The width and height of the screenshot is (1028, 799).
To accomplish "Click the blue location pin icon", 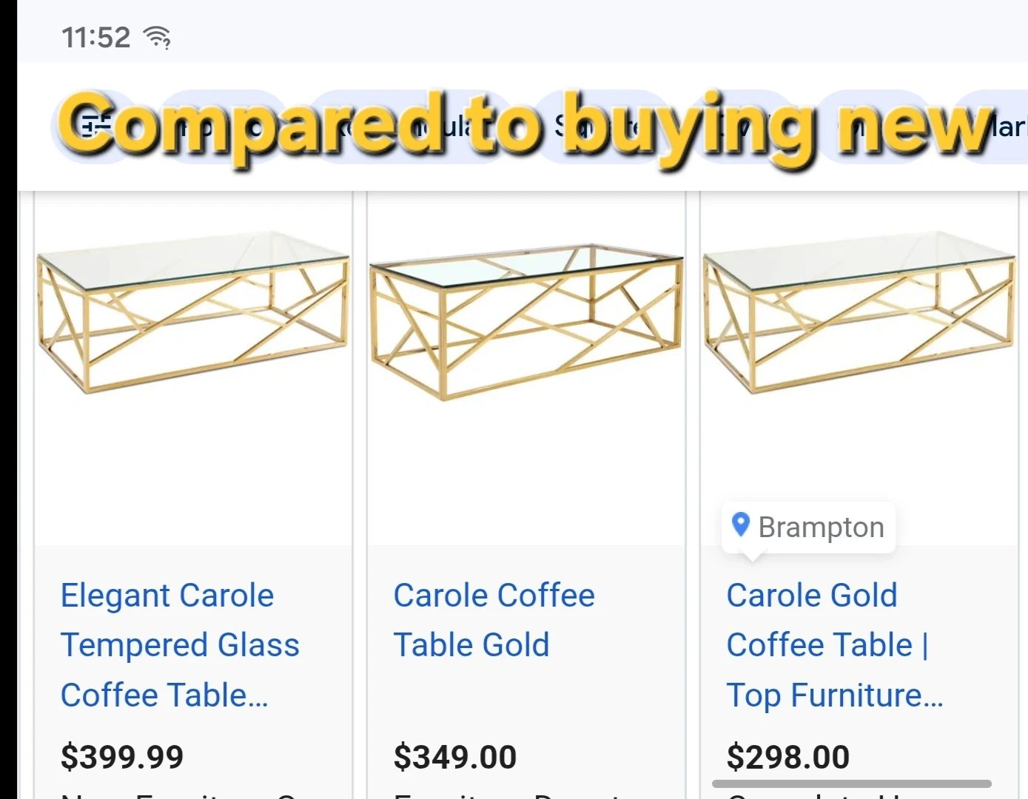I will click(x=740, y=525).
